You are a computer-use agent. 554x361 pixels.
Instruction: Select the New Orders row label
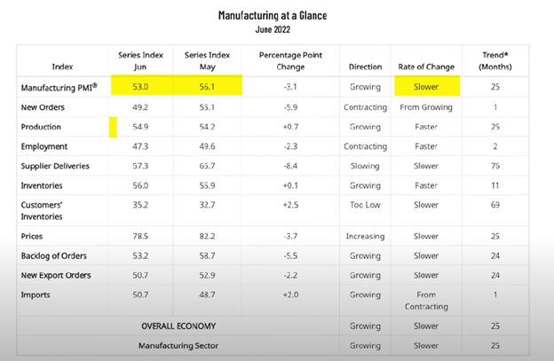43,107
